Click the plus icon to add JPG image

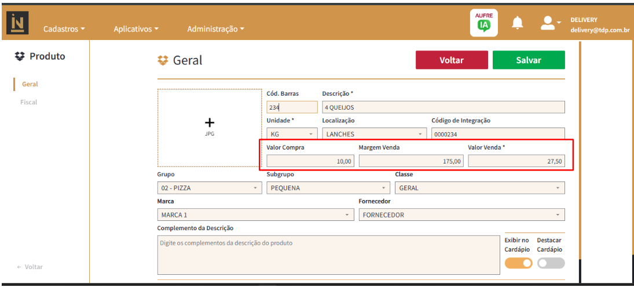point(210,122)
